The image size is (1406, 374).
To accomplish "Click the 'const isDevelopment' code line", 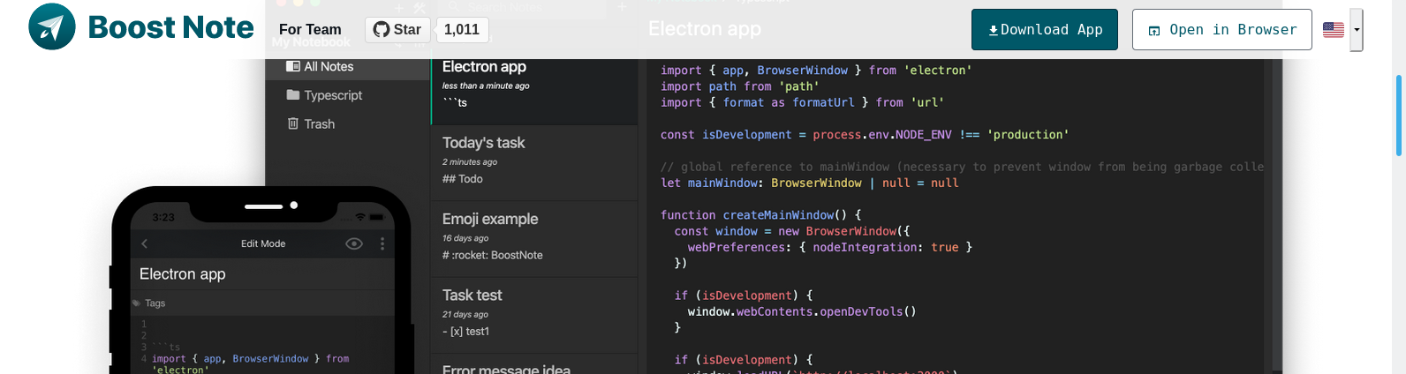I will [x=865, y=135].
